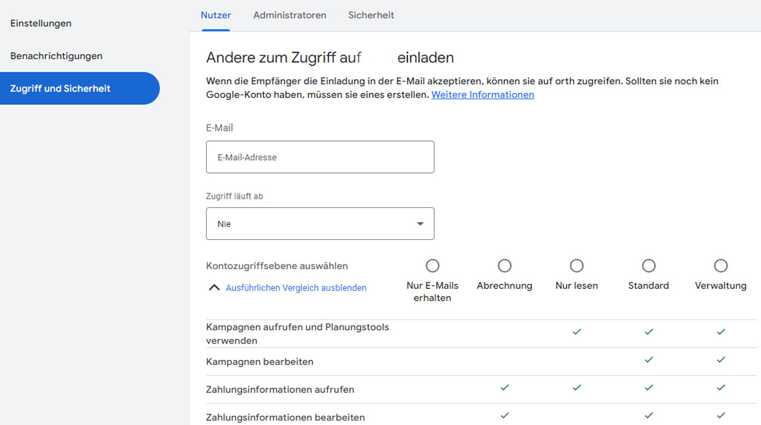This screenshot has height=425, width=761.
Task: Click Abrechnung checkmark in Zahlungsinformationen aufrufen row
Action: (x=504, y=388)
